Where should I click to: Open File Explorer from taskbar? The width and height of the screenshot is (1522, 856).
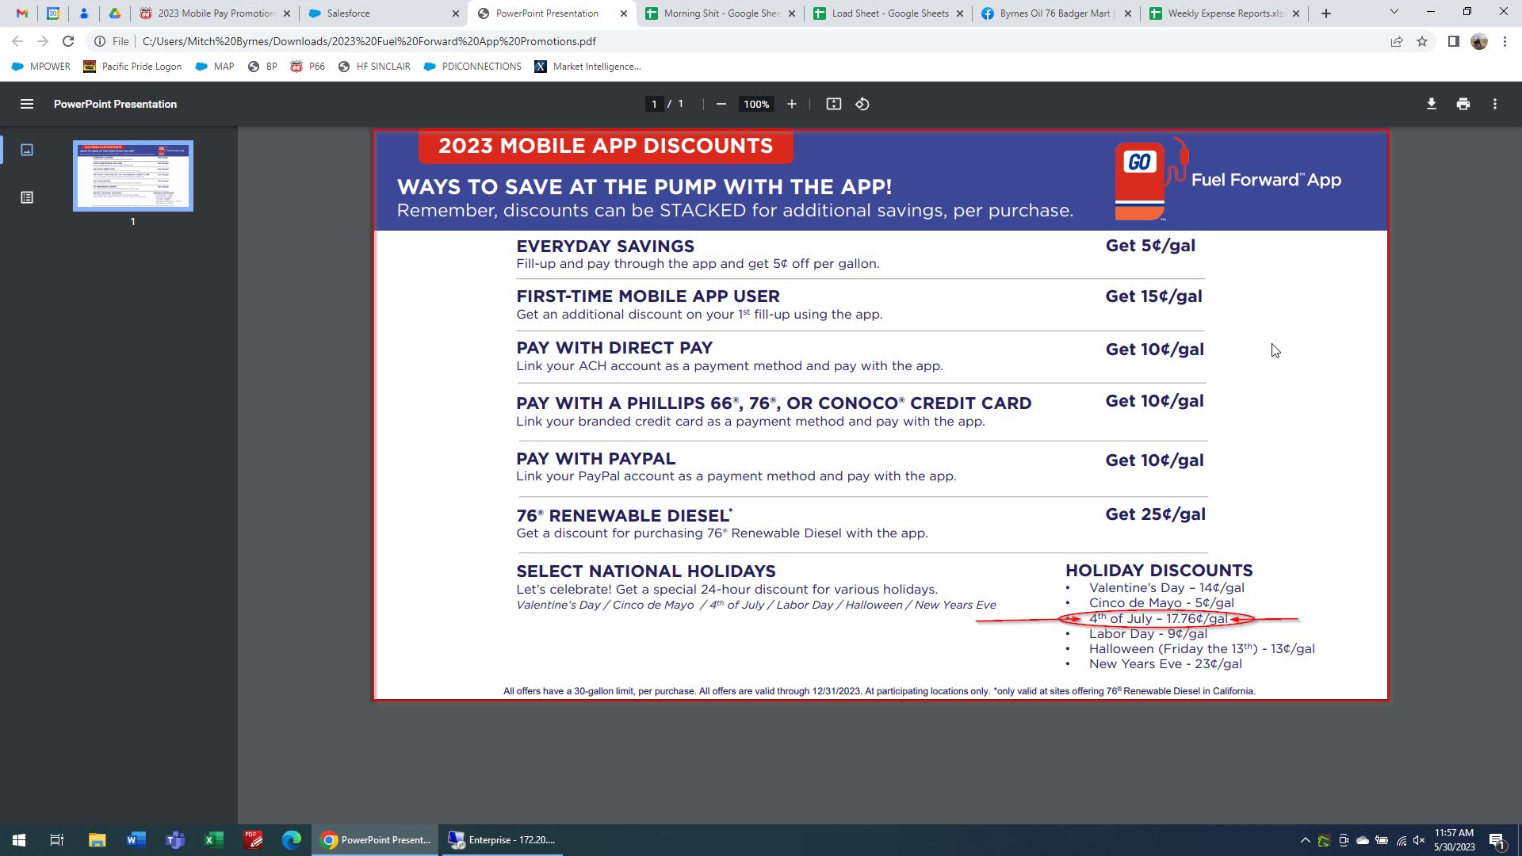pyautogui.click(x=97, y=840)
